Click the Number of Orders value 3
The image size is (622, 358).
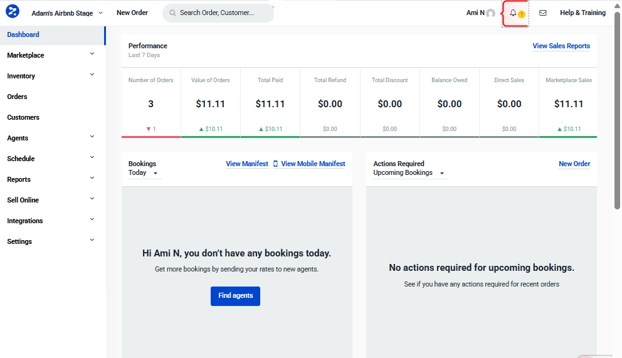150,104
